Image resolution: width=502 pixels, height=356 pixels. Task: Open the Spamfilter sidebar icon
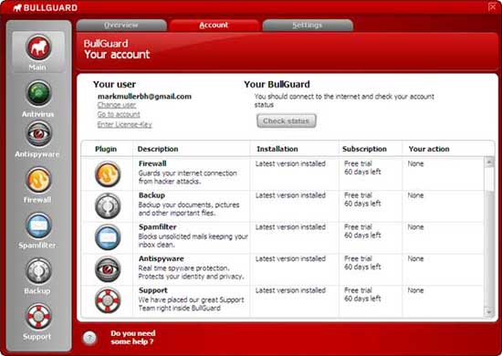pyautogui.click(x=38, y=225)
